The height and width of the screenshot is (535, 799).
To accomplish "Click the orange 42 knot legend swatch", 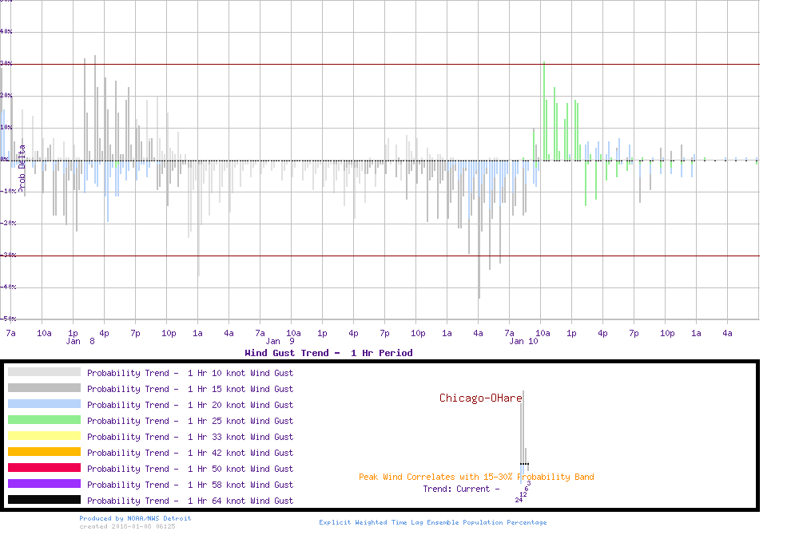I will [44, 452].
